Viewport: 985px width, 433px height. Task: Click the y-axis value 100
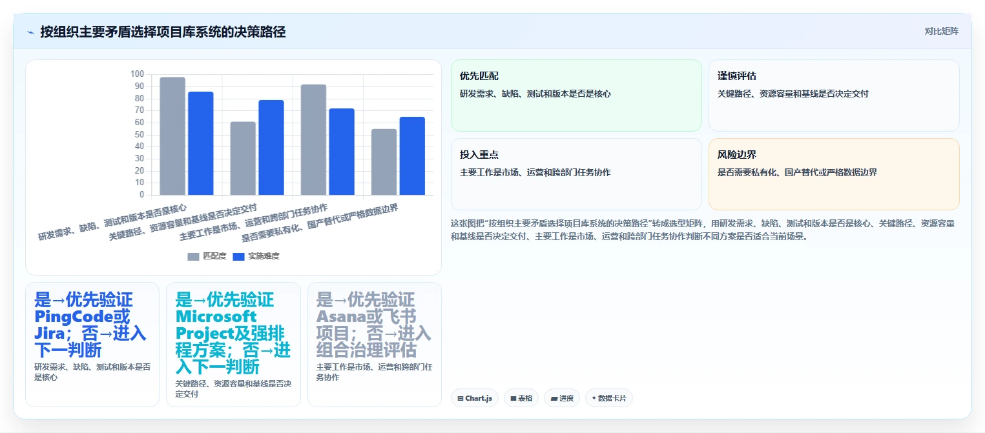point(137,74)
